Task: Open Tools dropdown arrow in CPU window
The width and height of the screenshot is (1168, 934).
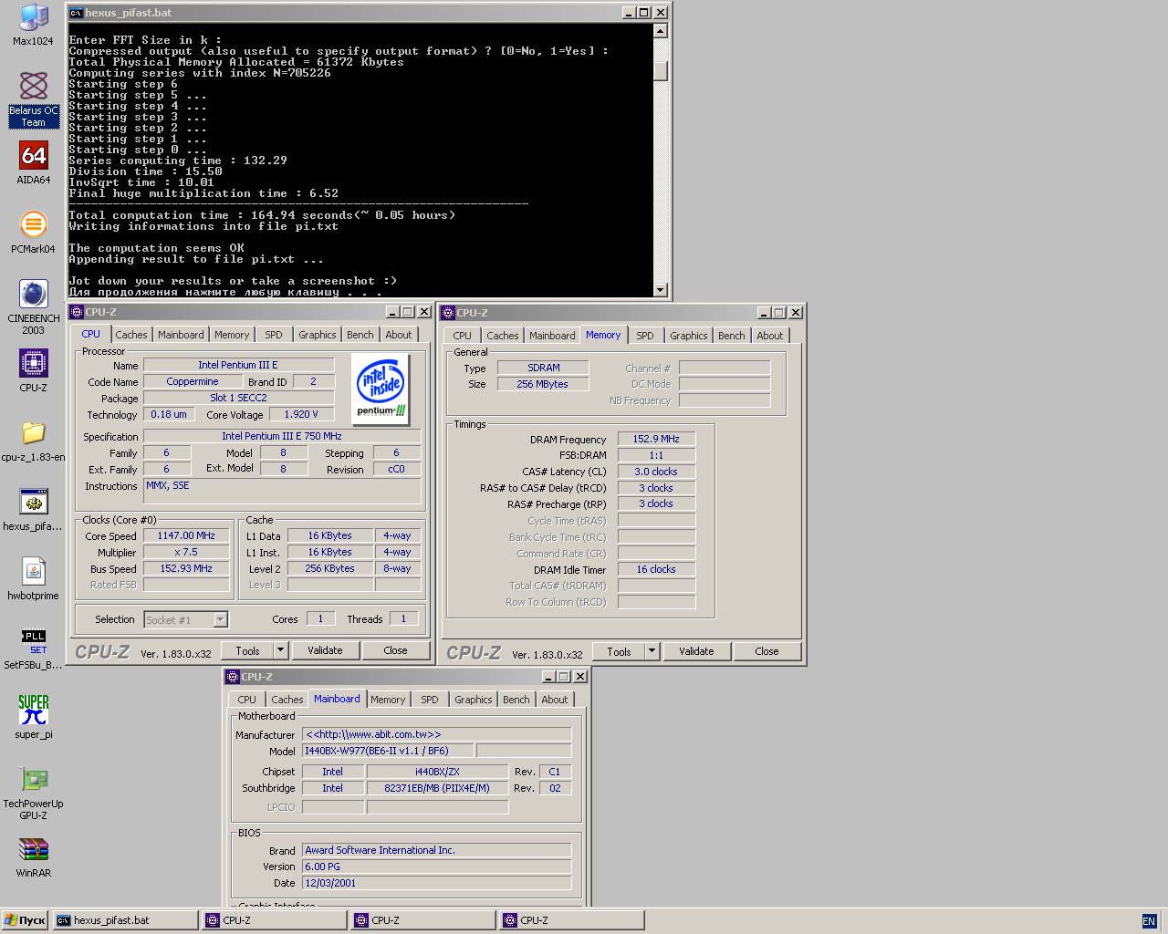Action: click(x=280, y=650)
